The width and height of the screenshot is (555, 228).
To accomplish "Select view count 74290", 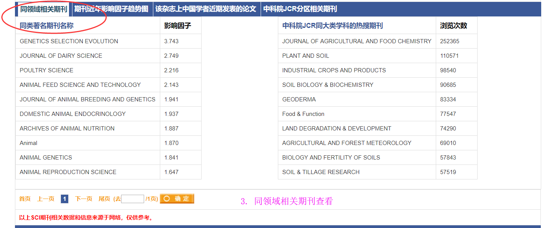I will coord(448,129).
